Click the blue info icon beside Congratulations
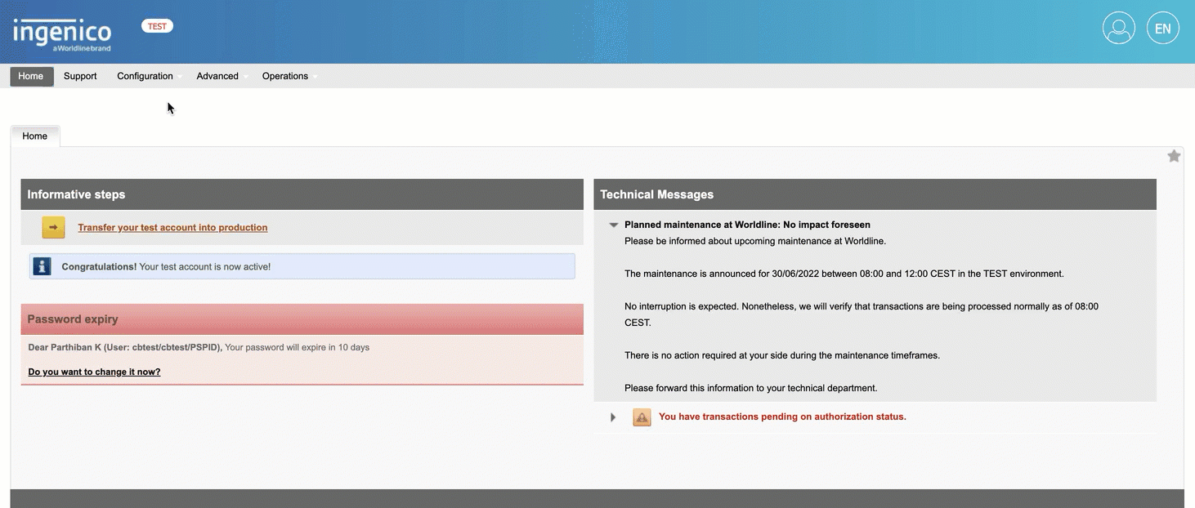The image size is (1195, 508). 42,266
